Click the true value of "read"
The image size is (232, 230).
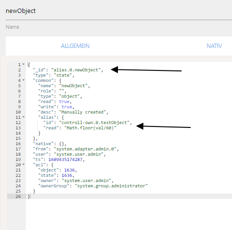(x=64, y=102)
